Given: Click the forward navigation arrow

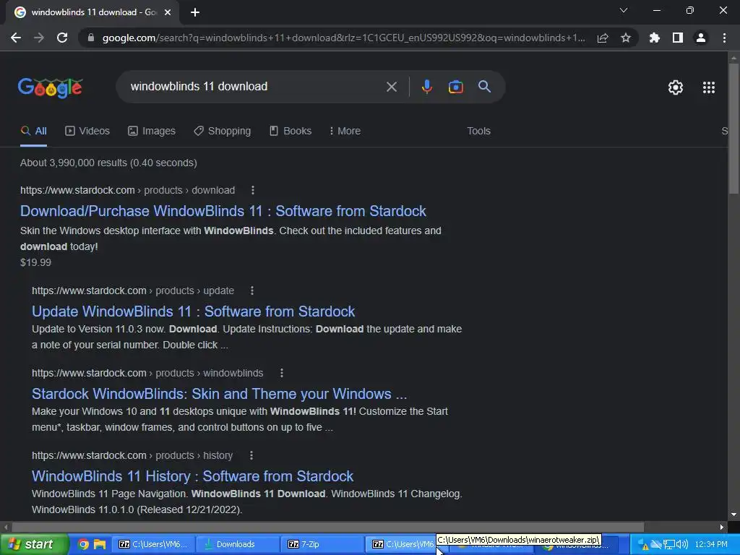Looking at the screenshot, I should click(39, 38).
